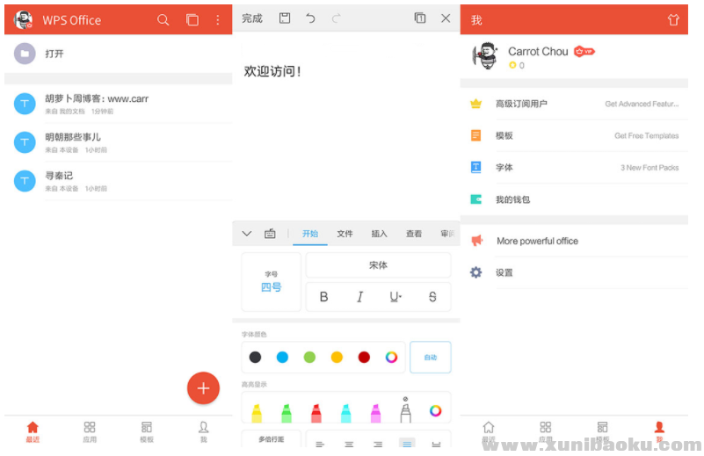Toggle Bold formatting button
The image size is (704, 456).
coord(323,297)
